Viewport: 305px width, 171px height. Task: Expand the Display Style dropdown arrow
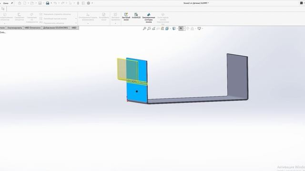coord(177,28)
